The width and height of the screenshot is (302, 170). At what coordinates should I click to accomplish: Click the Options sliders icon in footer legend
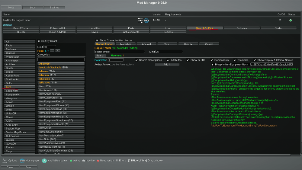5,161
